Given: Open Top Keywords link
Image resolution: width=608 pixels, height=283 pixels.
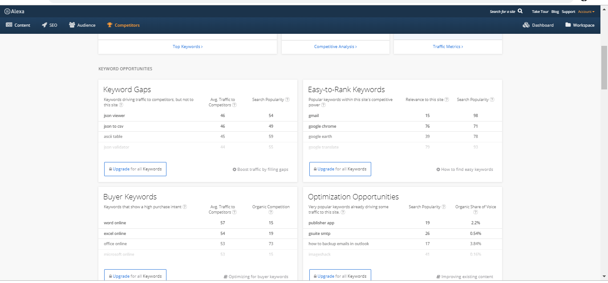Looking at the screenshot, I should coord(188,47).
